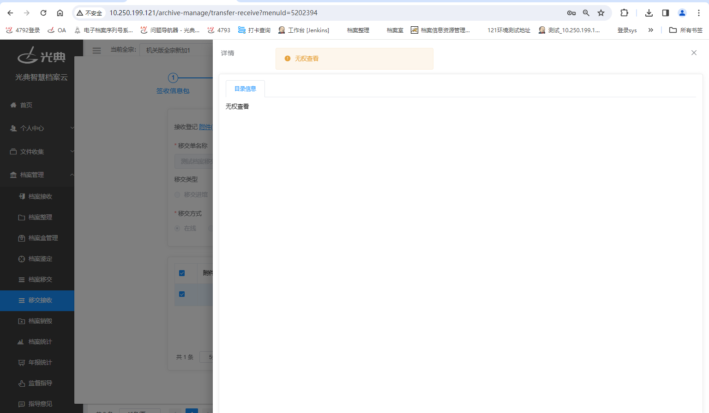Open the browser home page
This screenshot has width=709, height=413.
(x=60, y=13)
